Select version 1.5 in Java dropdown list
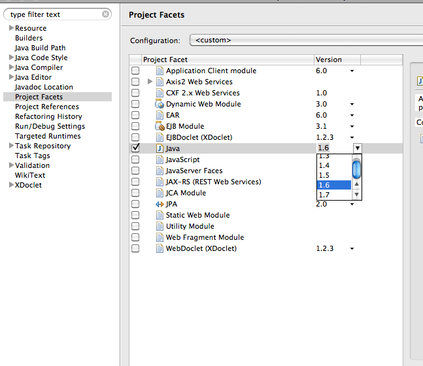 point(334,175)
